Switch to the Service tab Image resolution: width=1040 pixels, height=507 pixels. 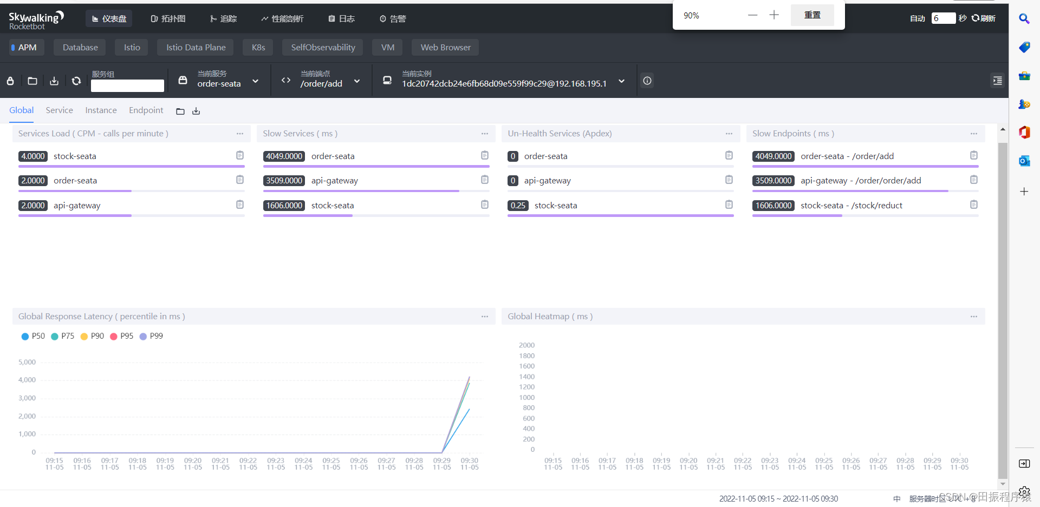point(59,110)
